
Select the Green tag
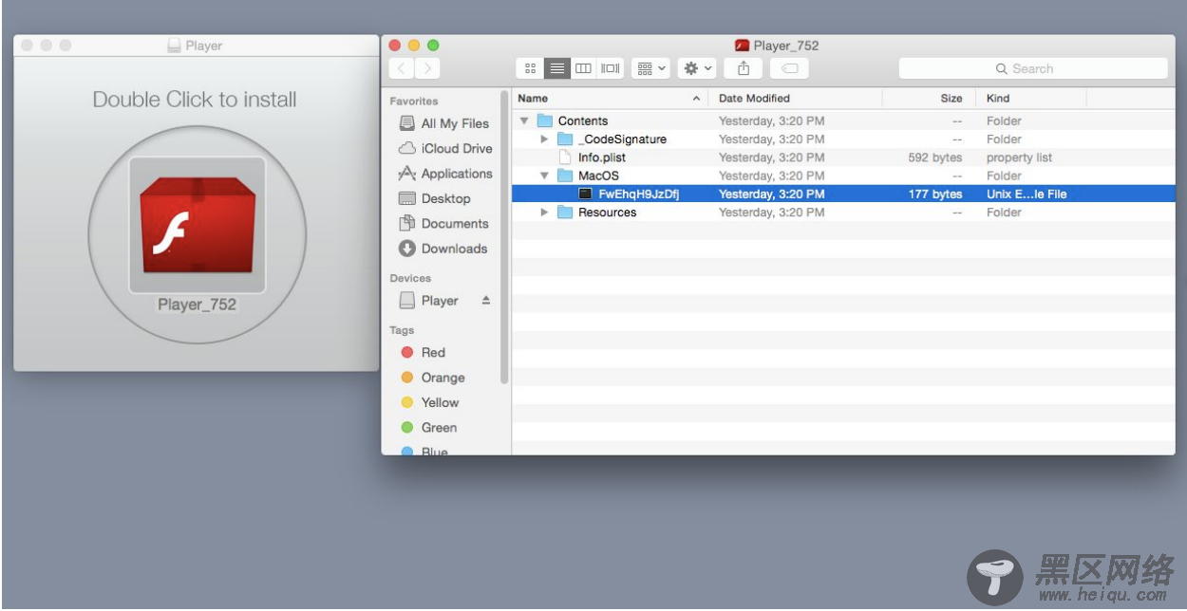pos(428,428)
